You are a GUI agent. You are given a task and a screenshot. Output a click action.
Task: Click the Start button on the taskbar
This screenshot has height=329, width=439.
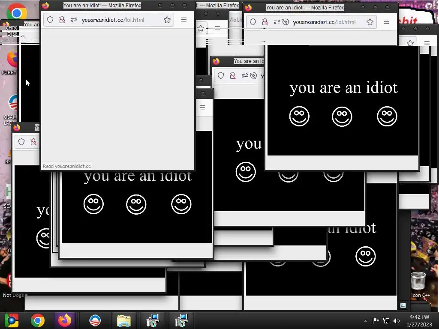[x=12, y=320]
